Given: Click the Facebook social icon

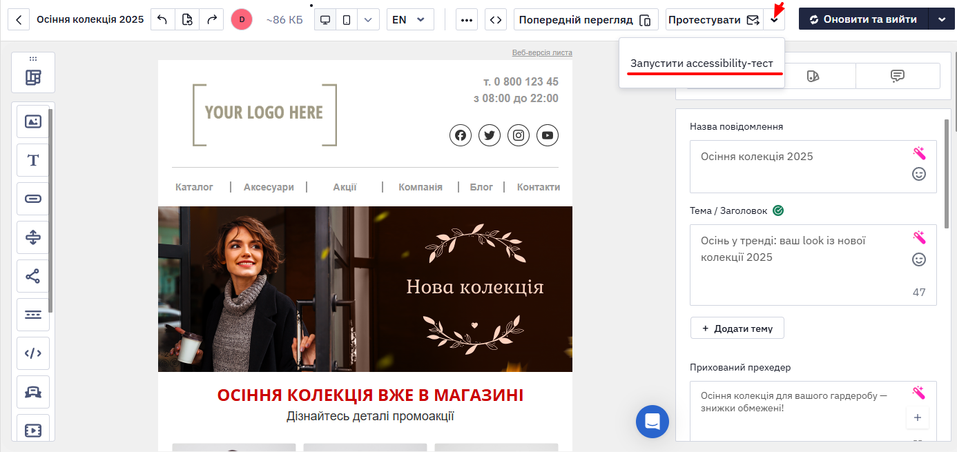Looking at the screenshot, I should [461, 135].
